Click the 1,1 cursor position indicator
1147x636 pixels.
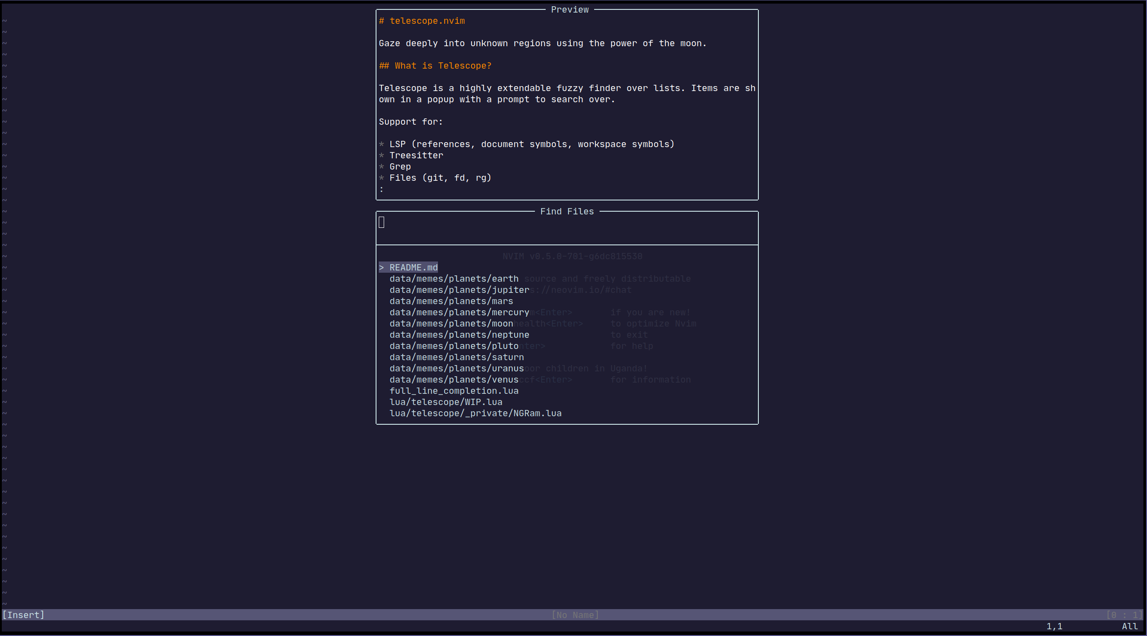tap(1055, 626)
